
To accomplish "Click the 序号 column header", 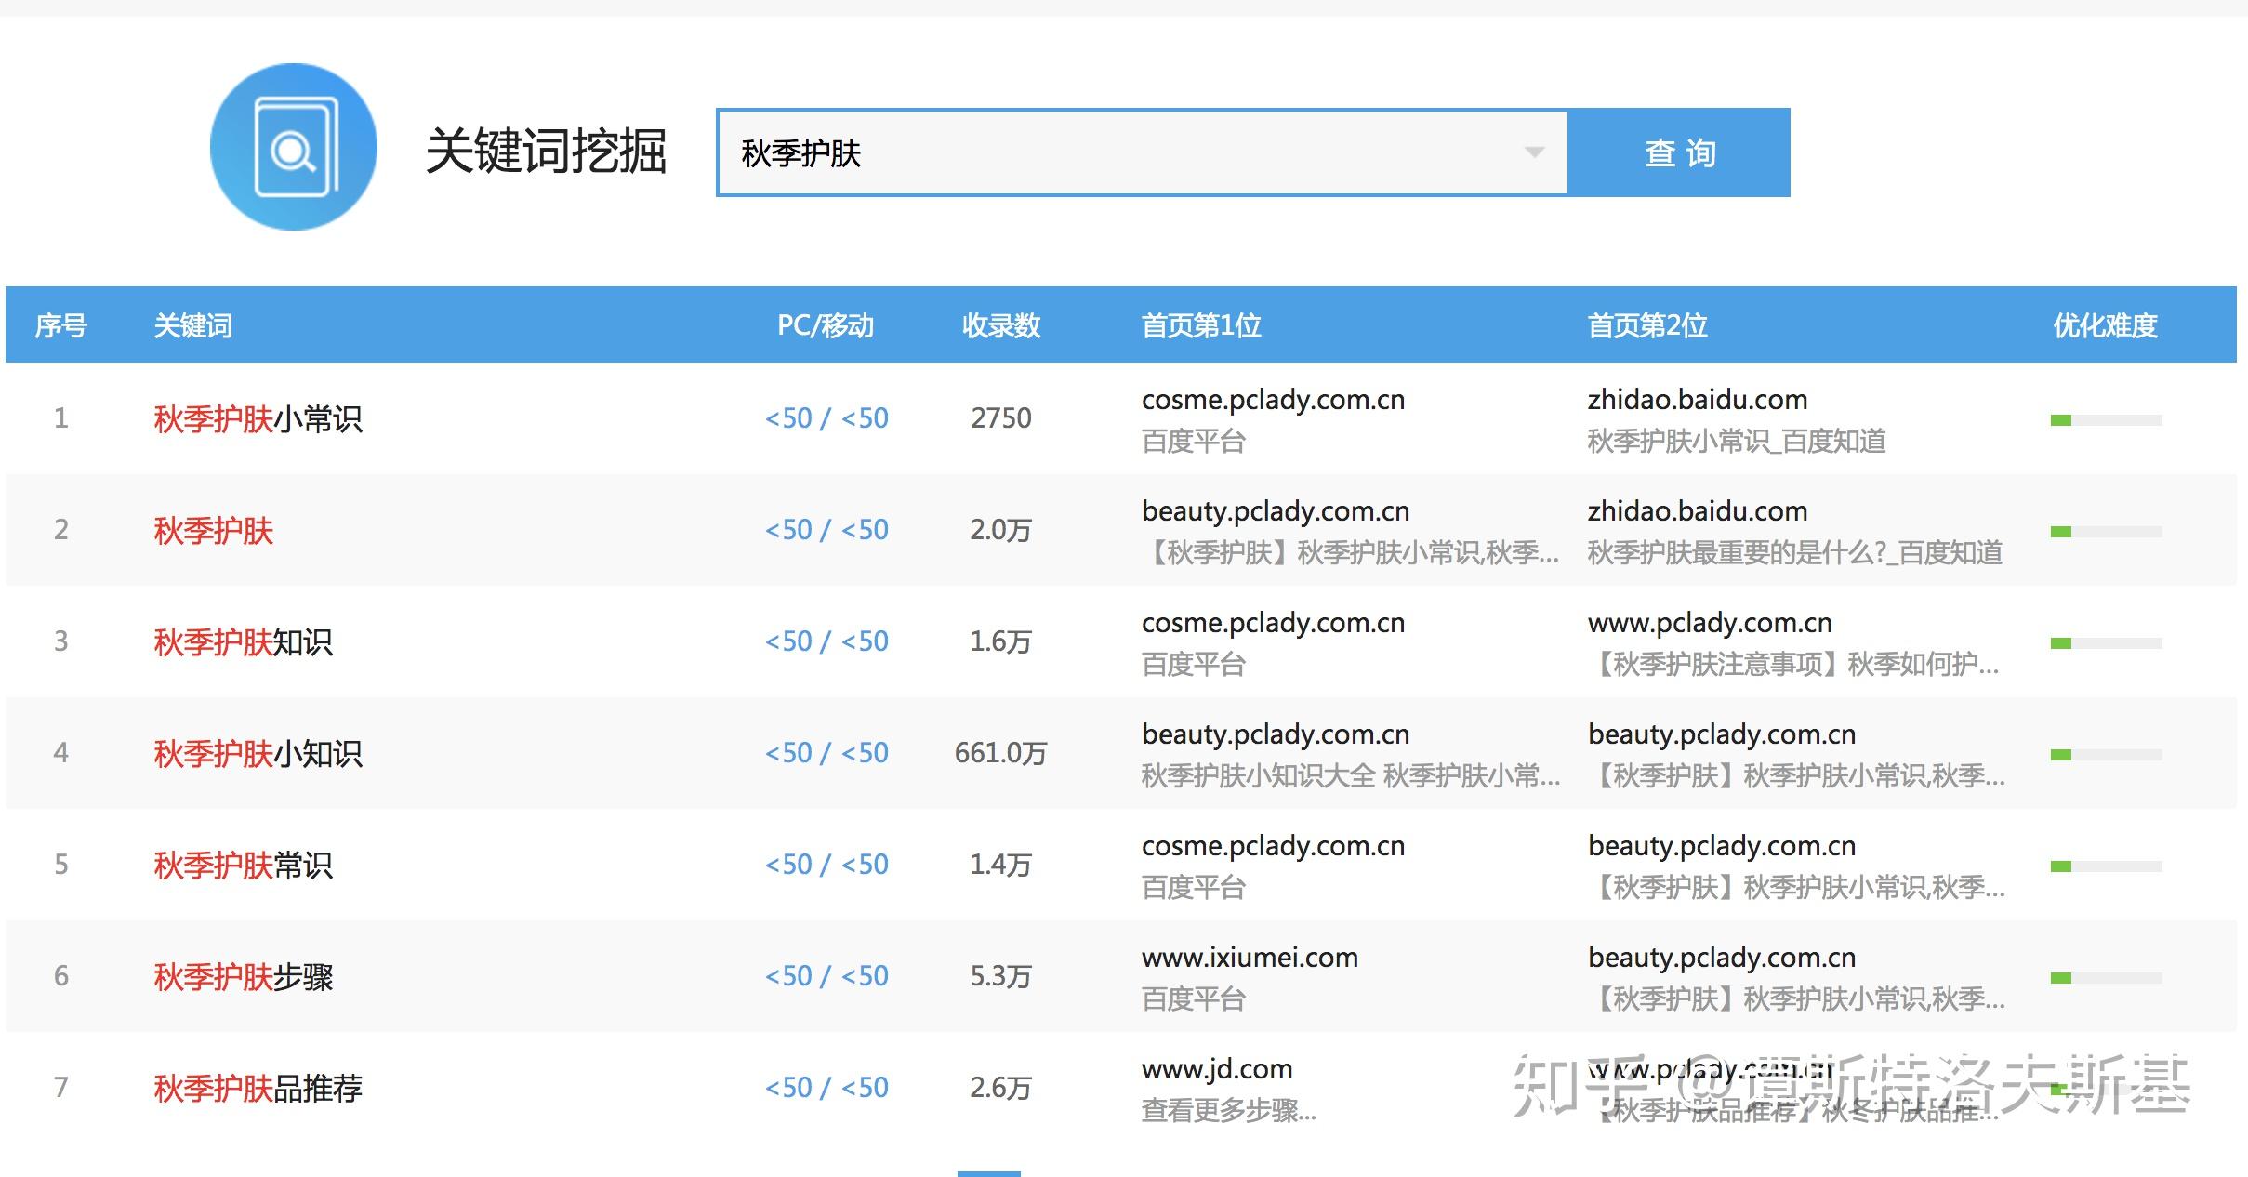I will click(60, 325).
